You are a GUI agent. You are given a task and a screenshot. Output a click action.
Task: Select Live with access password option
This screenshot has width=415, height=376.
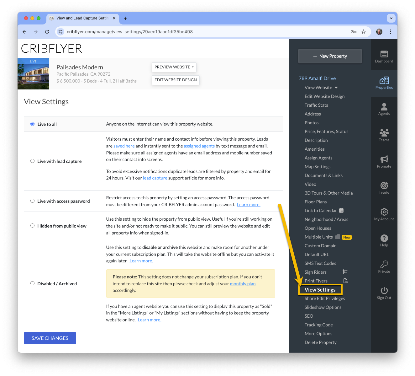coord(32,201)
